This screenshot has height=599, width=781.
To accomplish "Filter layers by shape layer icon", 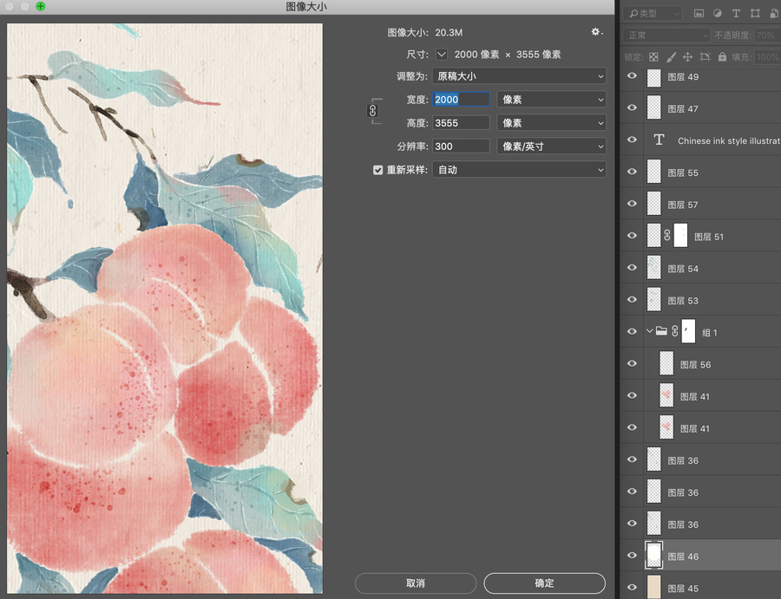I will pos(755,14).
